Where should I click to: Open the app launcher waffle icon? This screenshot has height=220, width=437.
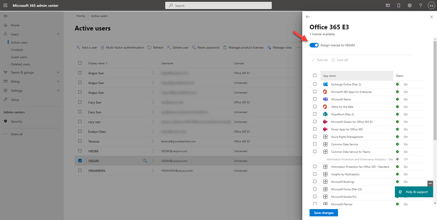coord(5,5)
